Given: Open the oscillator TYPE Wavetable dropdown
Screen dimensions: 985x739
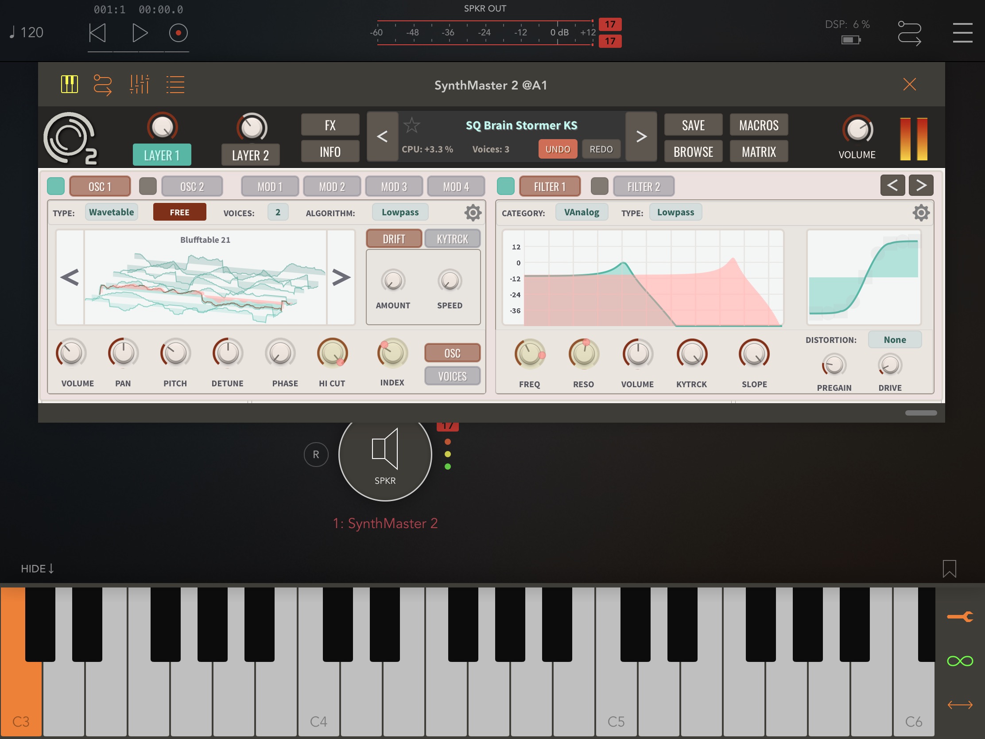Looking at the screenshot, I should pyautogui.click(x=111, y=212).
